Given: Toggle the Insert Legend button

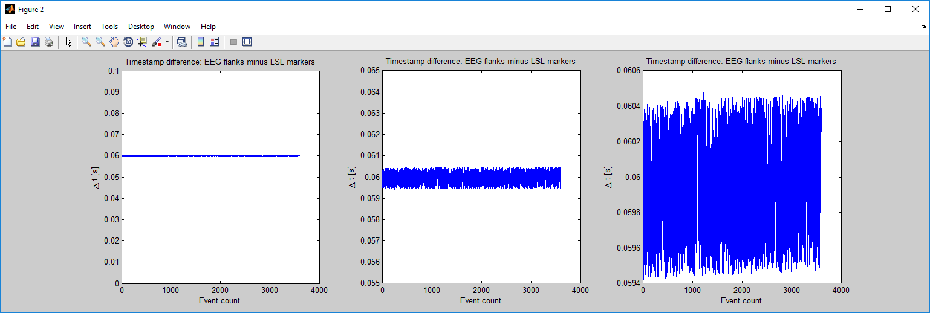Looking at the screenshot, I should coord(214,42).
